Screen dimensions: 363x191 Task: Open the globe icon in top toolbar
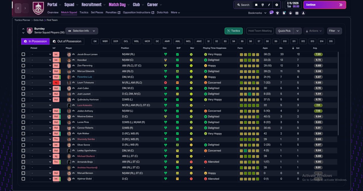pos(263,5)
